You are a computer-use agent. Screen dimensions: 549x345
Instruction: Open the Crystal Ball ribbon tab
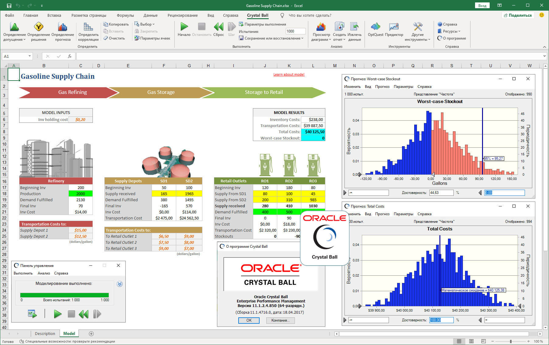(257, 15)
